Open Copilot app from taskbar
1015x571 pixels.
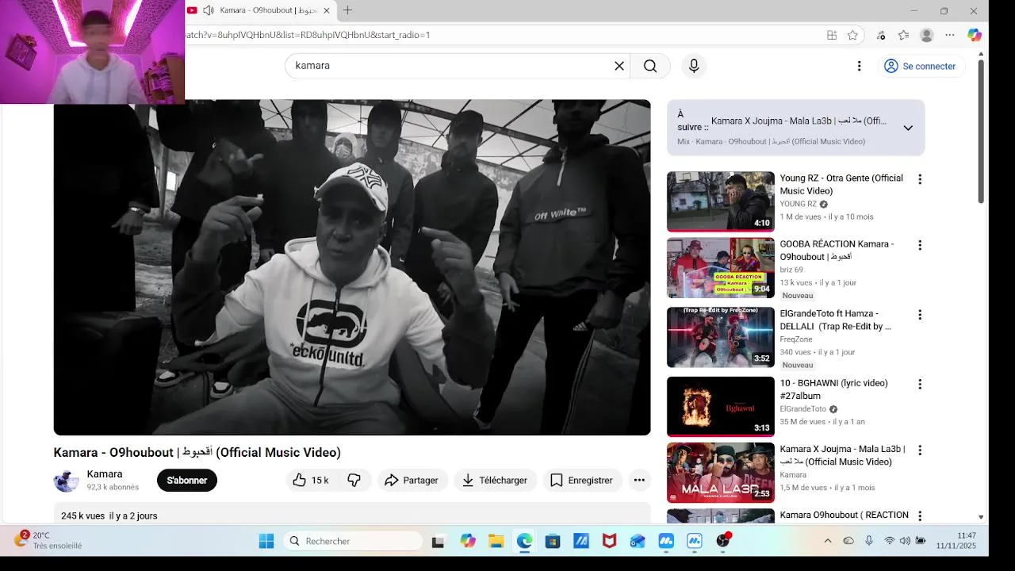[468, 541]
